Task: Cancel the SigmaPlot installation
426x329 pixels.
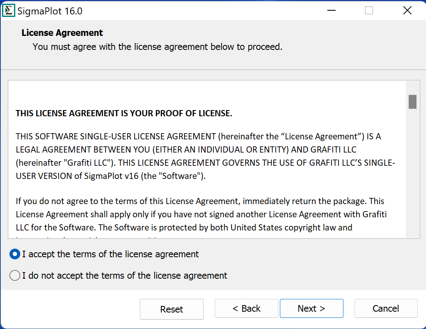Action: 386,308
